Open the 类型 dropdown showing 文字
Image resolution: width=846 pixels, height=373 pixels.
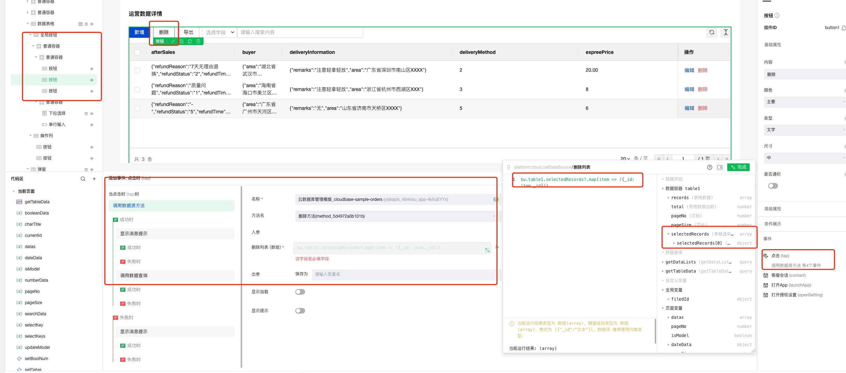(805, 130)
